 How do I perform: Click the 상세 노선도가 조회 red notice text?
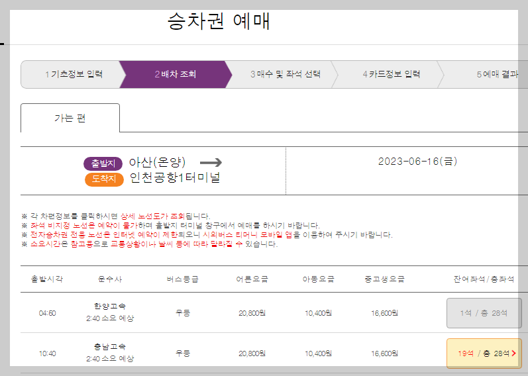[x=152, y=216]
